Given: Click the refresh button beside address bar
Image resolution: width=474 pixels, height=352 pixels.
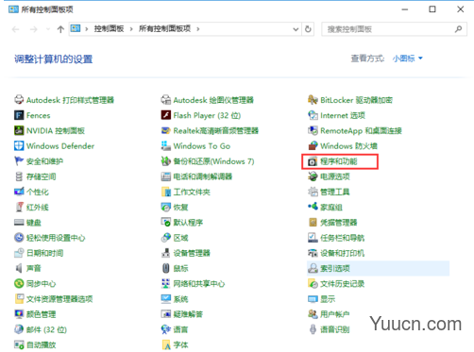Looking at the screenshot, I should 308,29.
